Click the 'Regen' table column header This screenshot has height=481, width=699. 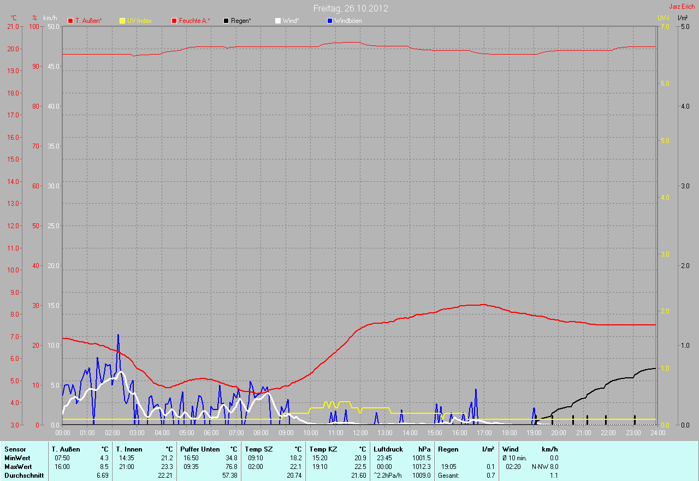click(x=448, y=449)
